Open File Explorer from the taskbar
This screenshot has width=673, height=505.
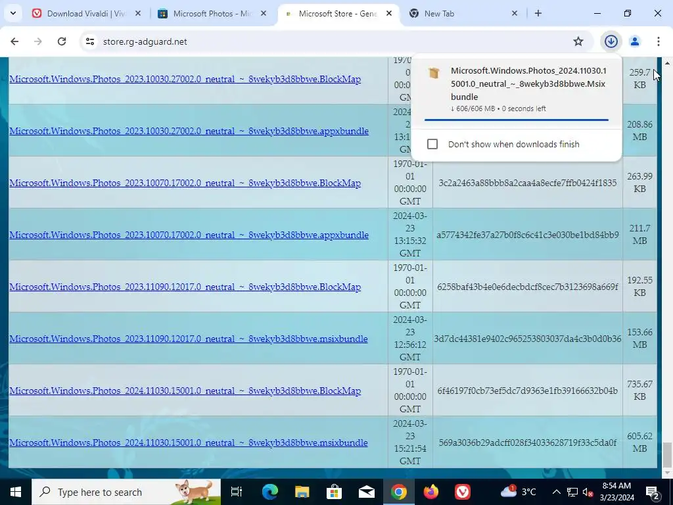[x=302, y=492]
